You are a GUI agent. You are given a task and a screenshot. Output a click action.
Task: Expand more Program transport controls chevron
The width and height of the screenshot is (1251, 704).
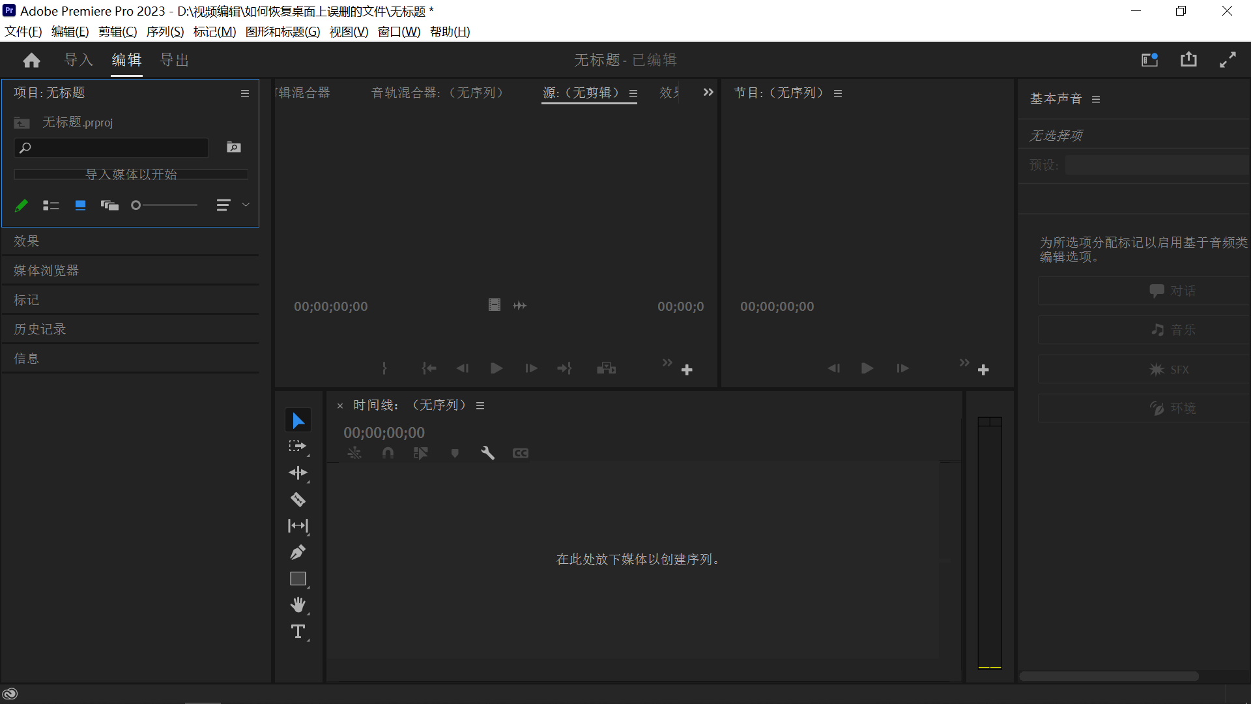(964, 362)
